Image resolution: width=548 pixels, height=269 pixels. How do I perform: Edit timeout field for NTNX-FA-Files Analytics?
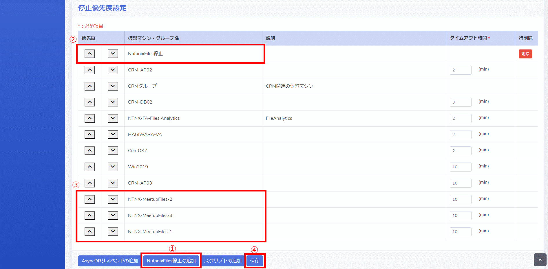(x=461, y=118)
